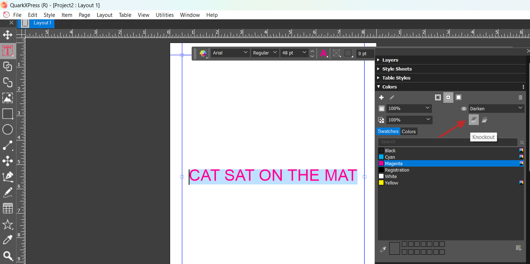
Task: Toggle background color application mode
Action: 458,97
